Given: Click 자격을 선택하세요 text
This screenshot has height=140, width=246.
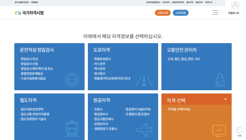Looking at the screenshot, I should pos(179,109).
